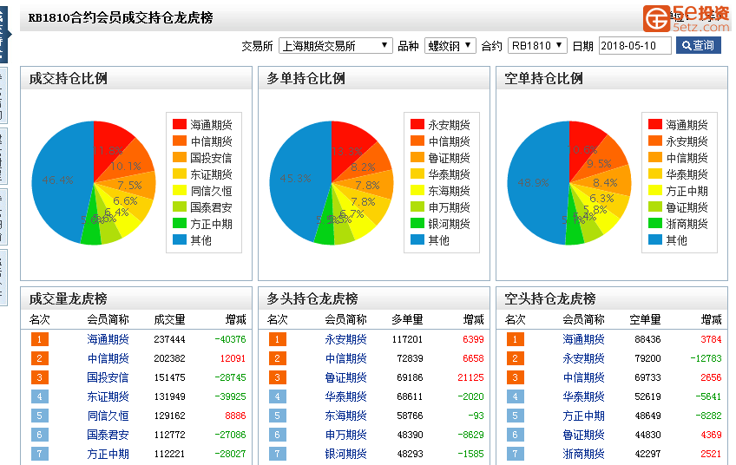Open 方正中期 link in 成交量龙虎榜

108,455
